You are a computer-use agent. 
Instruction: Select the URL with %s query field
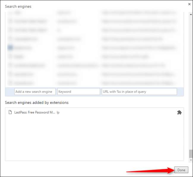point(139,92)
